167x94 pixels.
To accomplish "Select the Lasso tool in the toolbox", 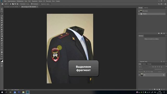I will [2, 14].
